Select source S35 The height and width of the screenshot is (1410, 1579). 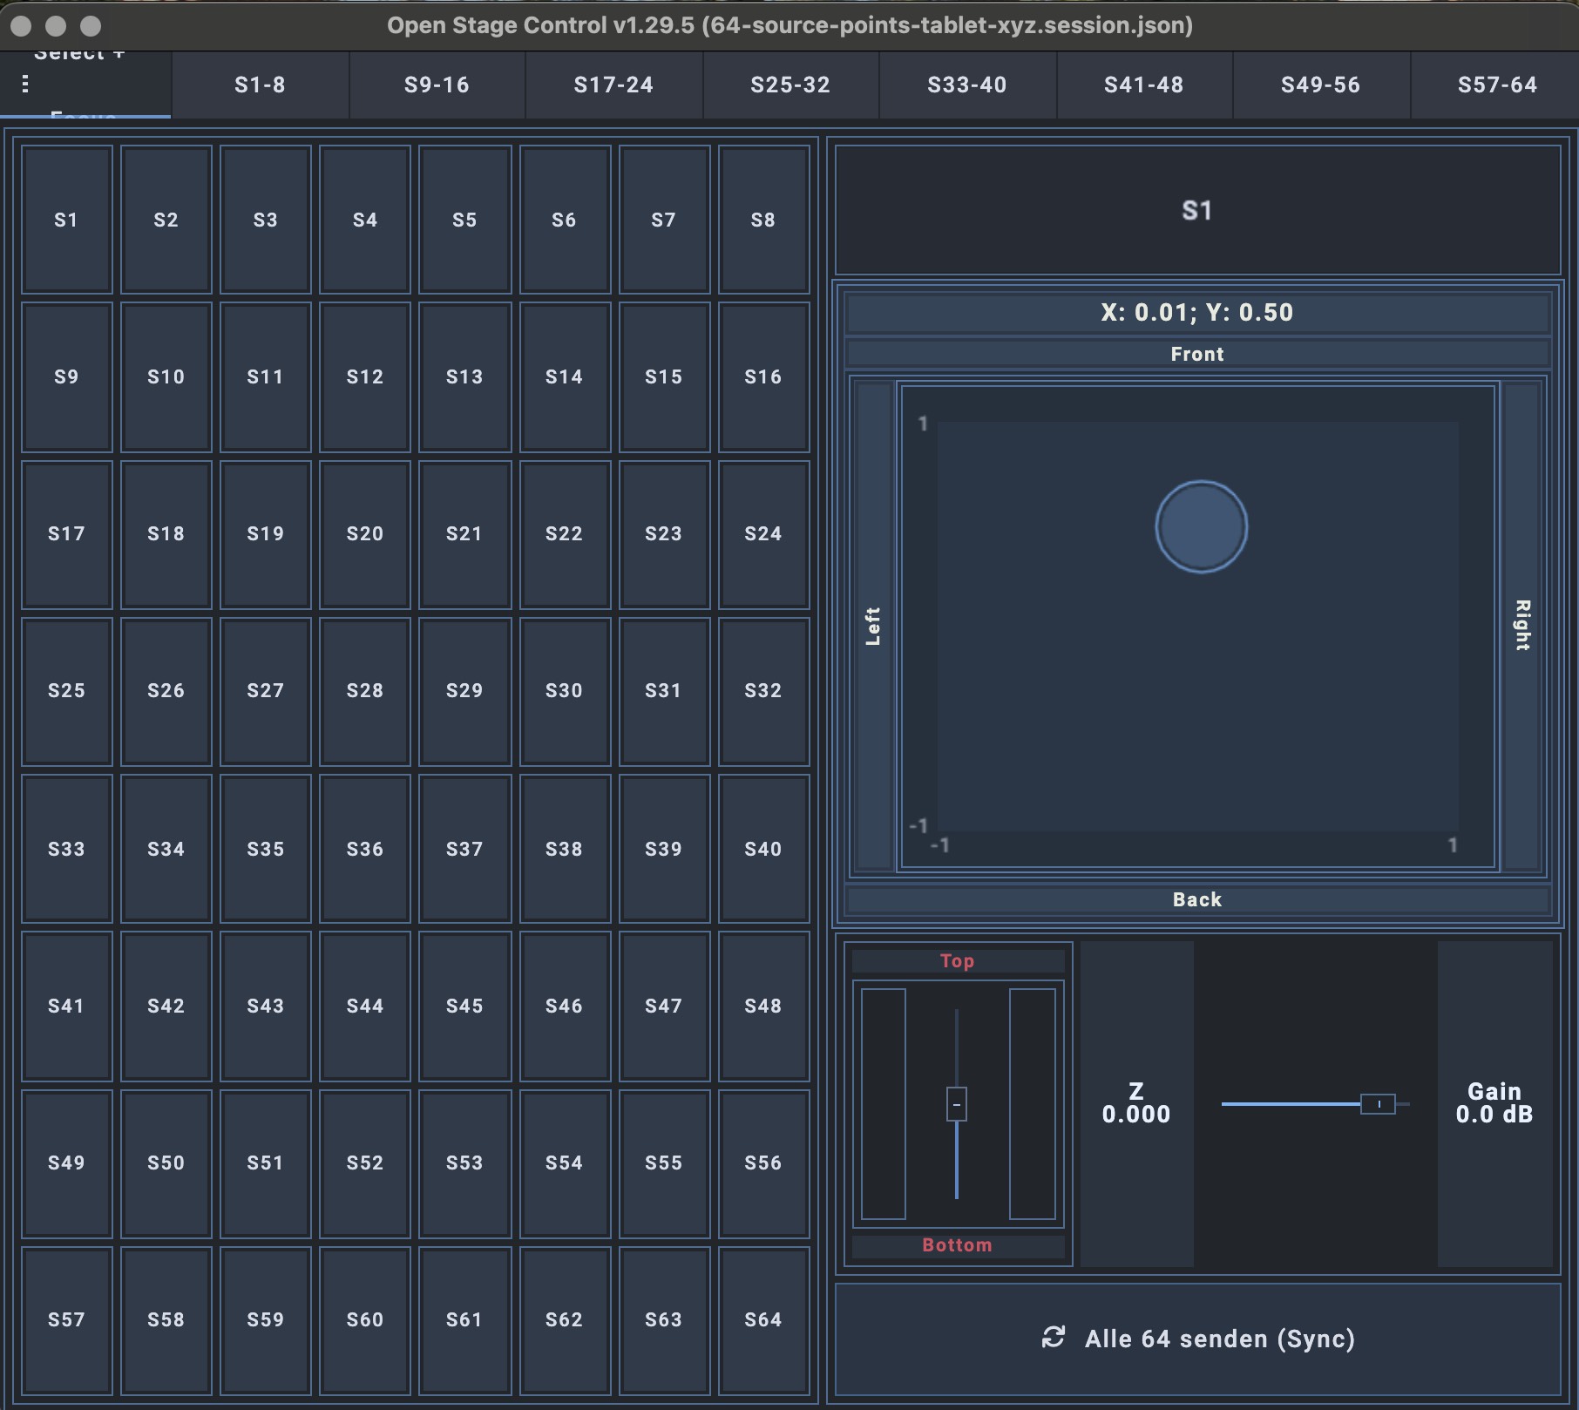coord(266,848)
